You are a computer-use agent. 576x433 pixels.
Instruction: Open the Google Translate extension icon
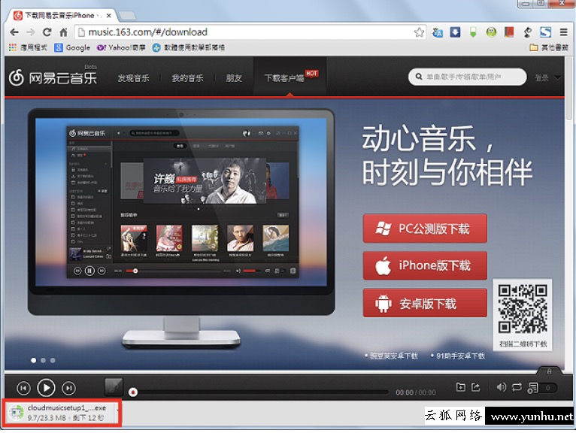pyautogui.click(x=438, y=32)
